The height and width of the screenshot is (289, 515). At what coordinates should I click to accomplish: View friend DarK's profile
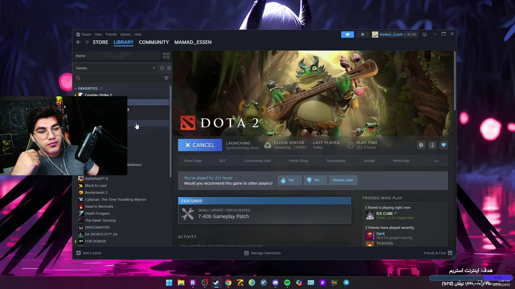coord(380,234)
